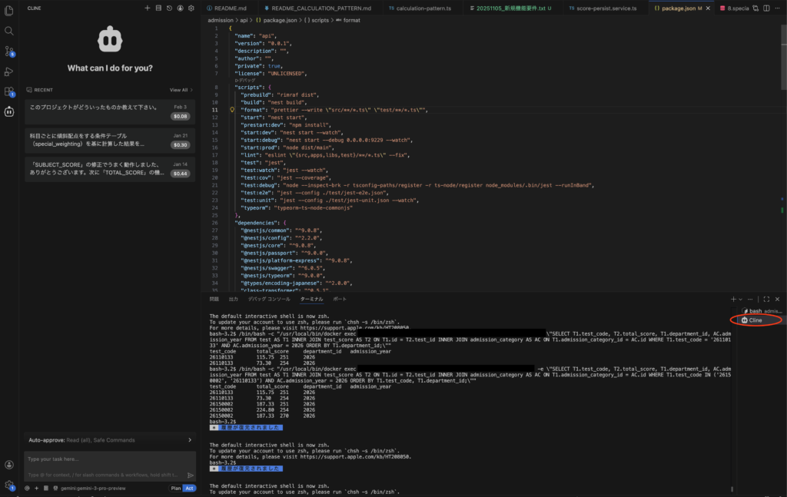Open the new terminal launch profile dropdown

pos(739,299)
